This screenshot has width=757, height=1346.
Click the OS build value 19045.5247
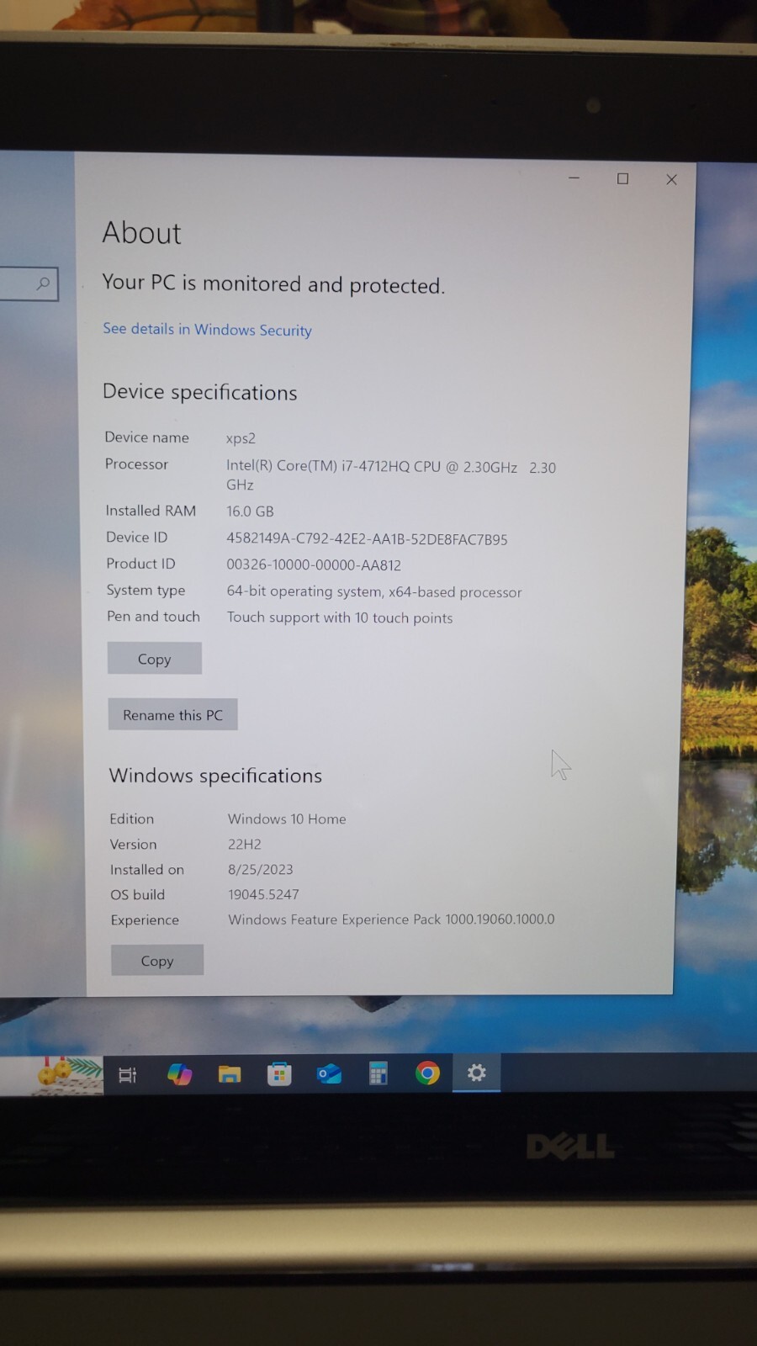point(263,894)
